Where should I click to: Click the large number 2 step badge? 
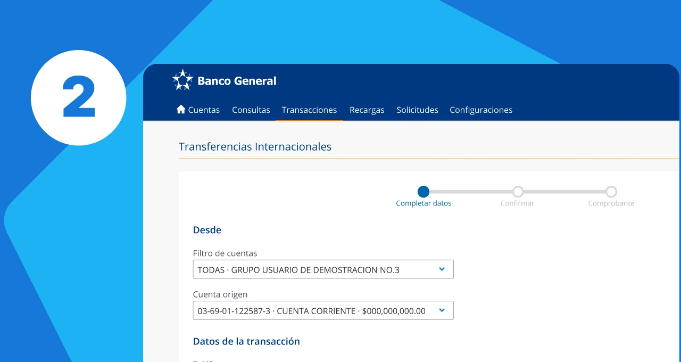(79, 97)
